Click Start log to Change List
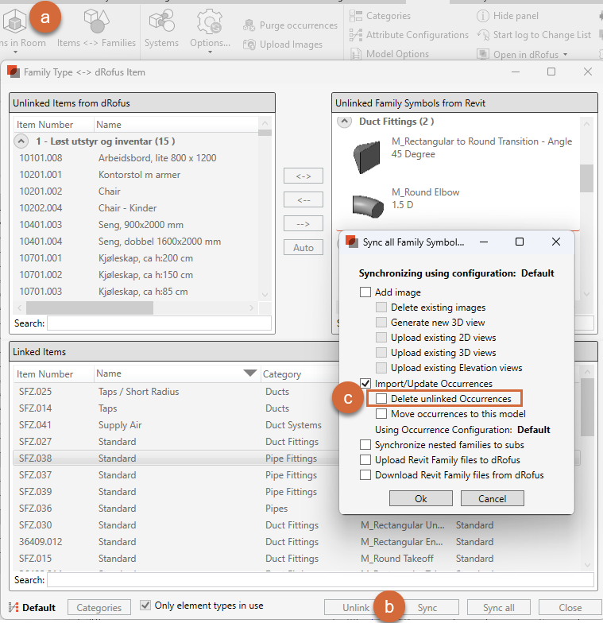Viewport: 603px width, 623px height. pyautogui.click(x=534, y=35)
